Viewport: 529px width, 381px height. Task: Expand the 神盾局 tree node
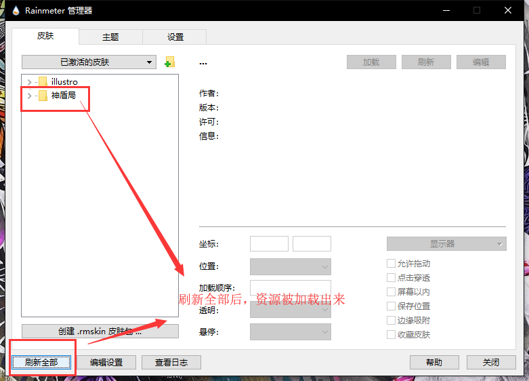tap(29, 96)
